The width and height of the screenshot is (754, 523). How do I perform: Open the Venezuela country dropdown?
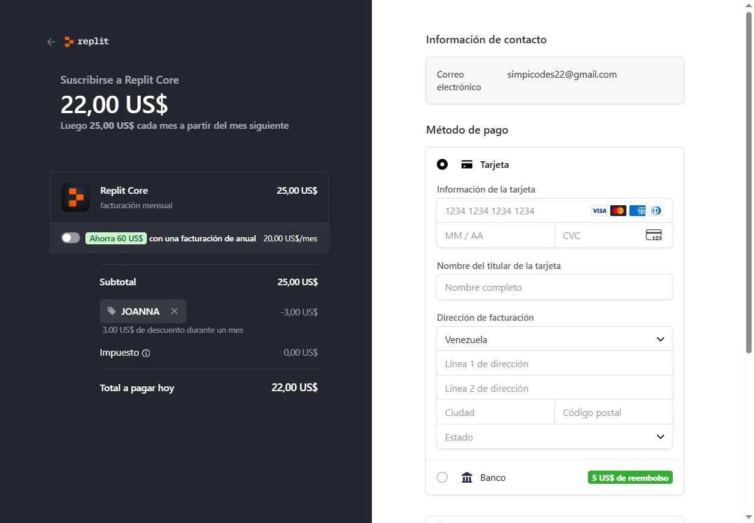tap(554, 339)
